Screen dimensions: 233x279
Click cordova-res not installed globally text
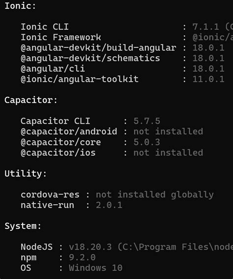coord(155,195)
